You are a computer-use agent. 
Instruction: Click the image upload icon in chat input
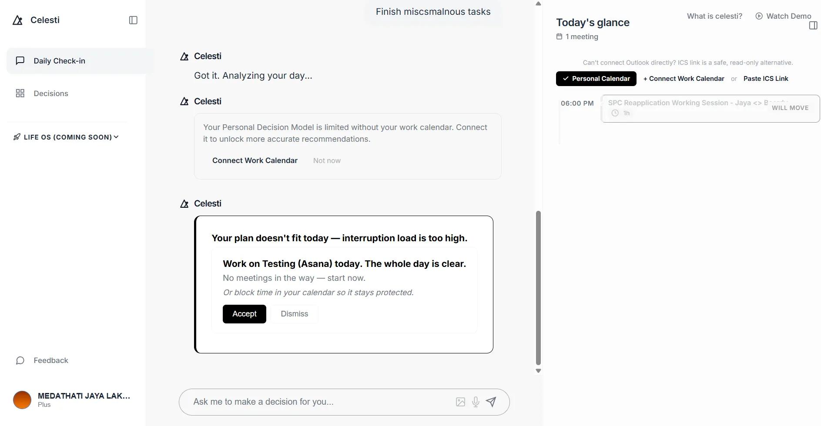coord(460,402)
